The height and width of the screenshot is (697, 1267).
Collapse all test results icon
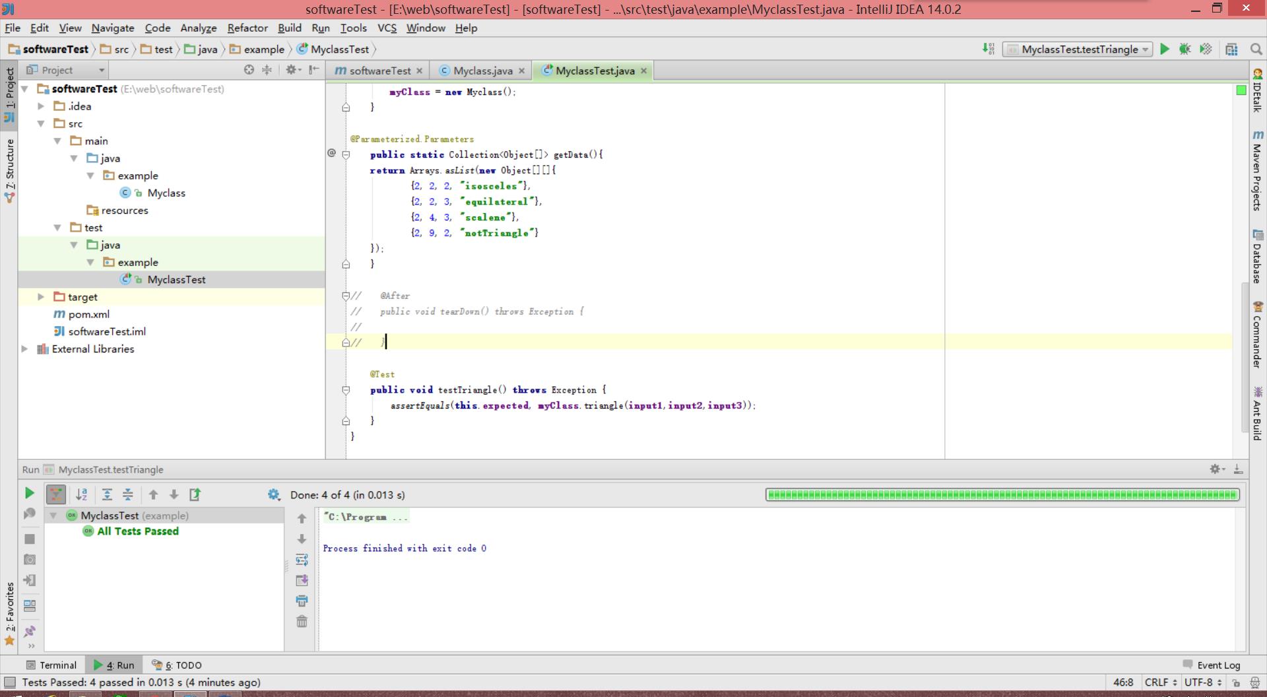click(128, 494)
